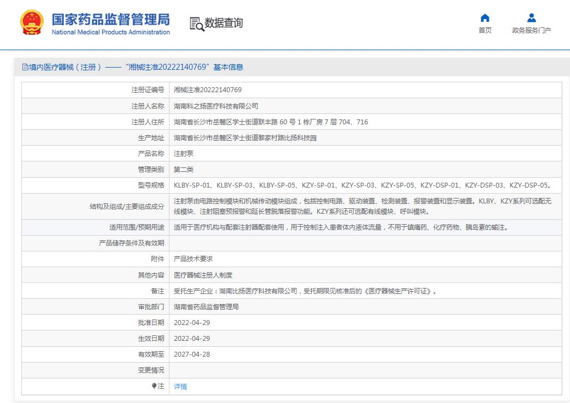Screen dimensions: 570x403
Task: Click the 注册证编号 row label
Action: coord(148,90)
